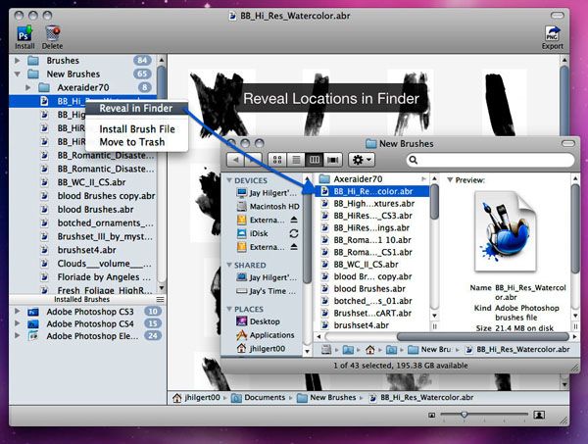
Task: Switch Finder to icon view
Action: click(x=277, y=160)
